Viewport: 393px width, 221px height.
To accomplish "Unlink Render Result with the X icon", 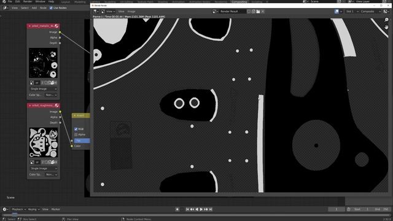I will [x=263, y=12].
